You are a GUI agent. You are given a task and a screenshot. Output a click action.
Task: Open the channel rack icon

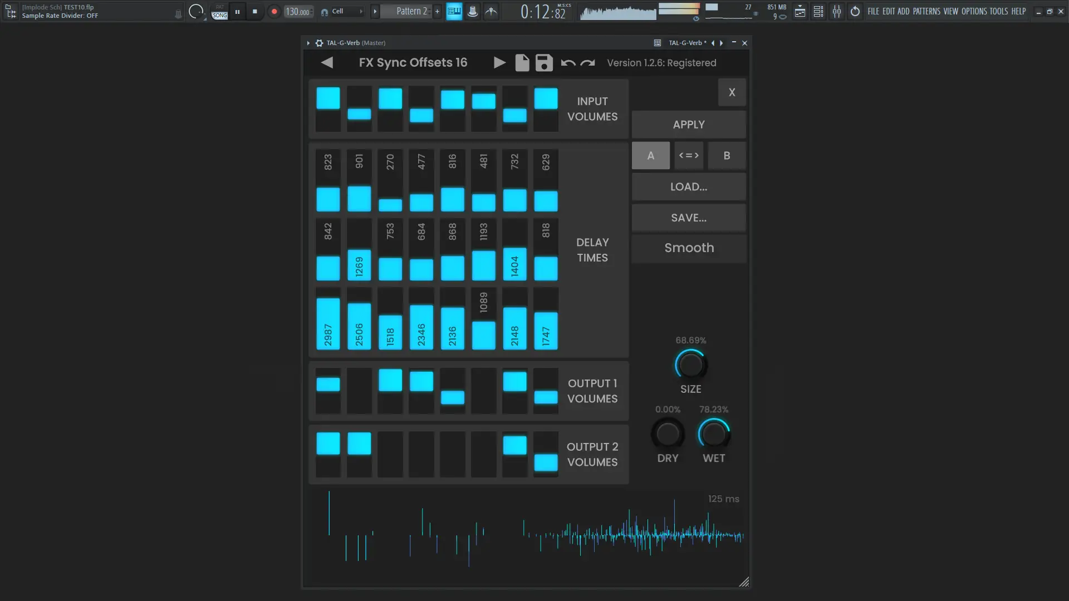tap(818, 11)
